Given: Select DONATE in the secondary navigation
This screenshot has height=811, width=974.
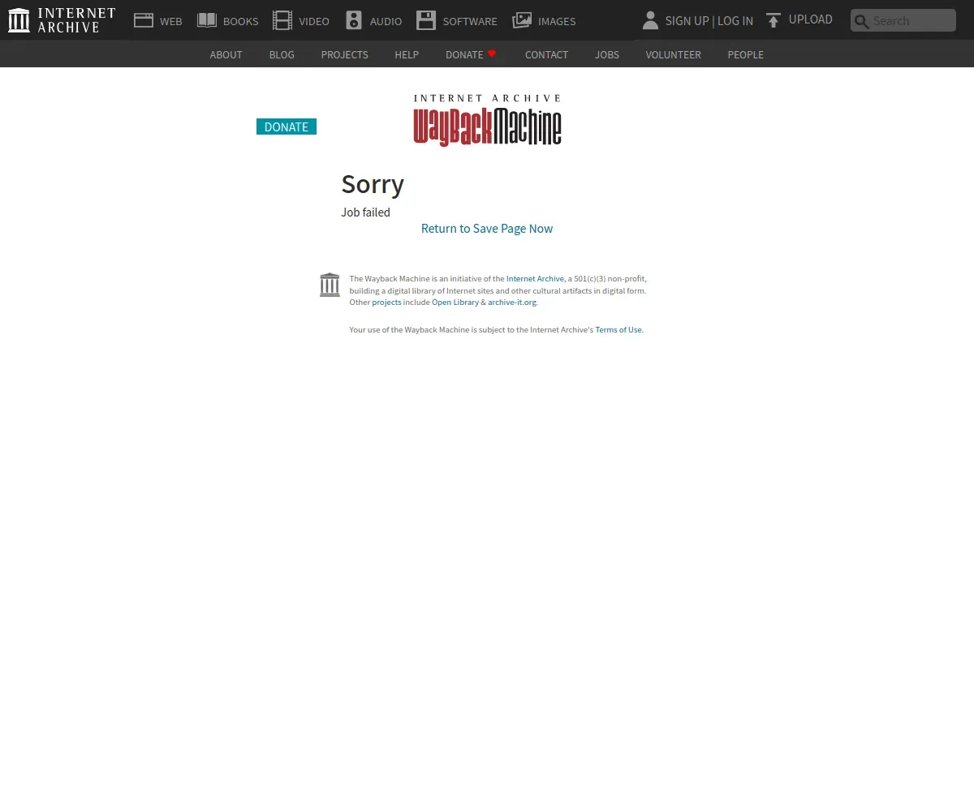Looking at the screenshot, I should [x=464, y=54].
